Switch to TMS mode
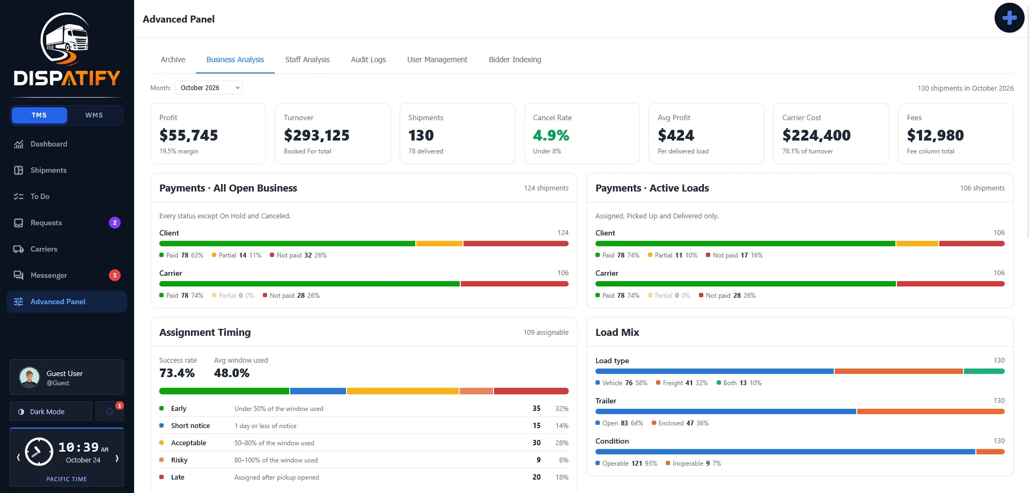This screenshot has width=1030, height=493. [x=39, y=115]
